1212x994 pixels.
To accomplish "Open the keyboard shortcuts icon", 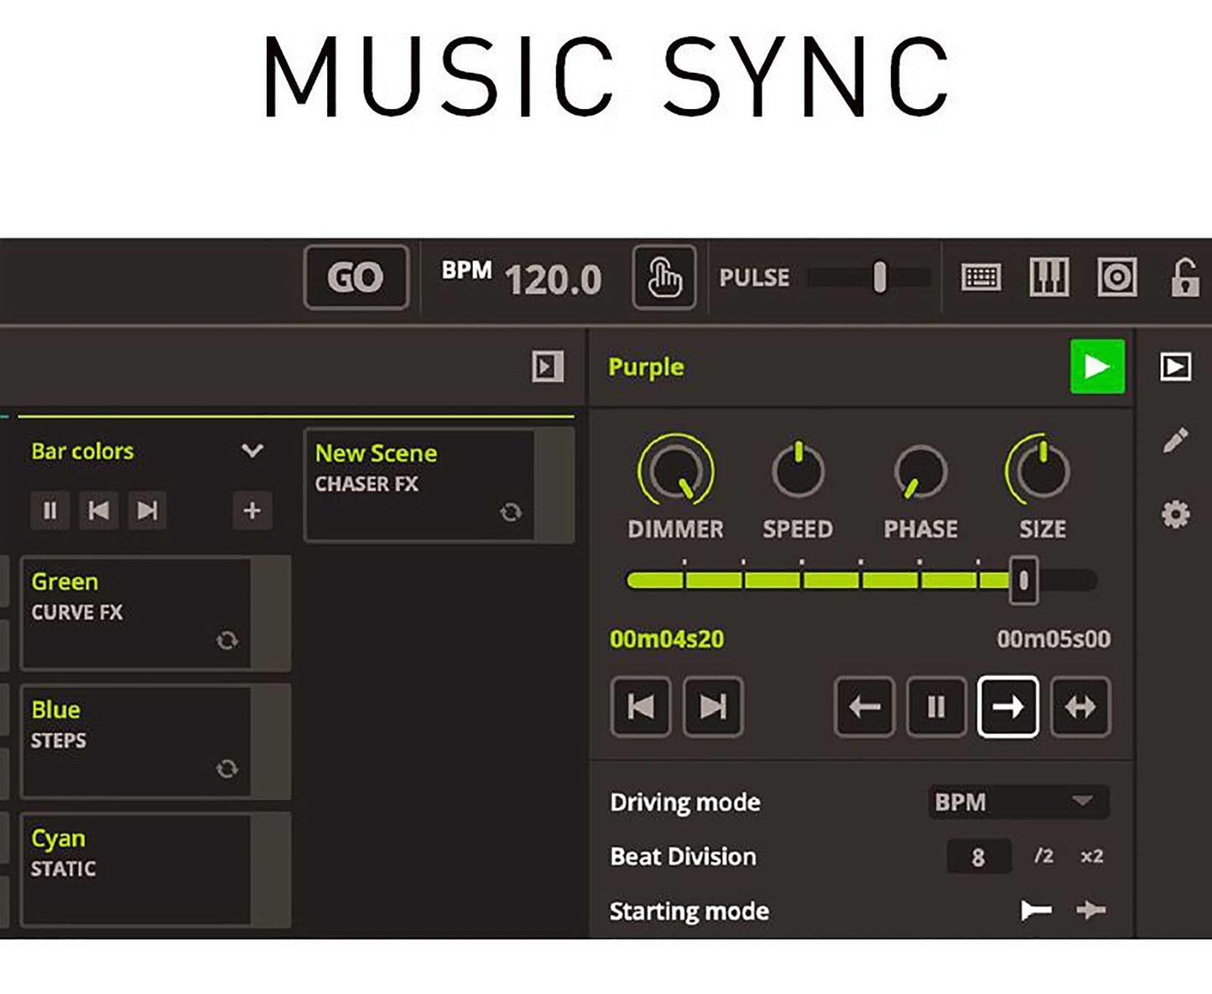I will tap(980, 277).
